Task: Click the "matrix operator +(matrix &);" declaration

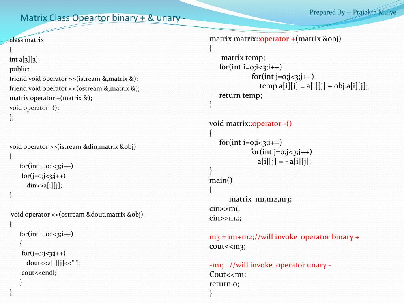Action: [x=51, y=98]
